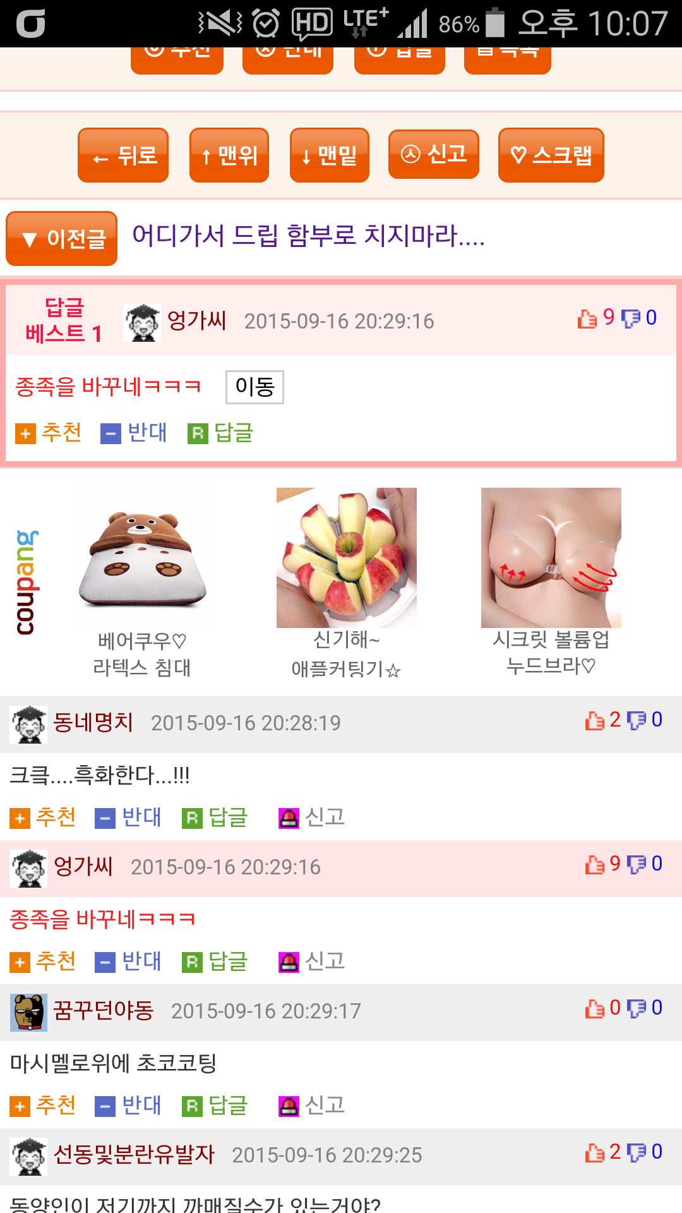Click the coupang logo
682x1213 pixels.
27,582
